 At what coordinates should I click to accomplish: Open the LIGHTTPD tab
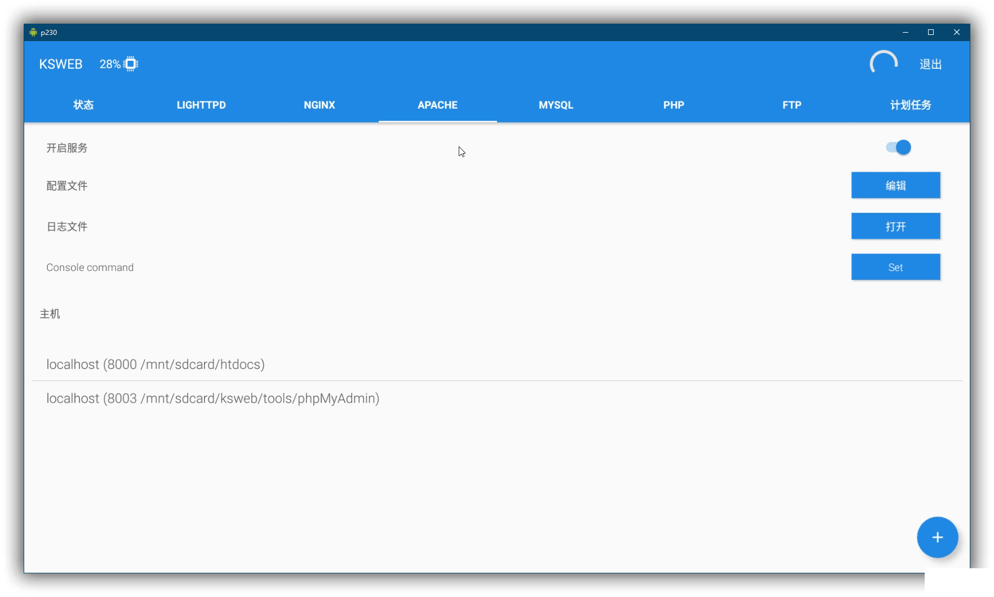(x=201, y=105)
